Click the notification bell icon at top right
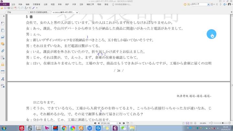The height and width of the screenshot is (131, 233). 225,5
